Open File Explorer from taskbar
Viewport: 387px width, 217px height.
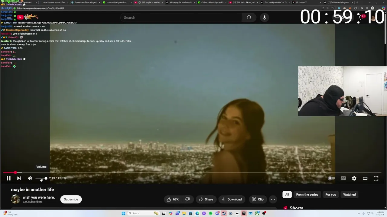184,213
